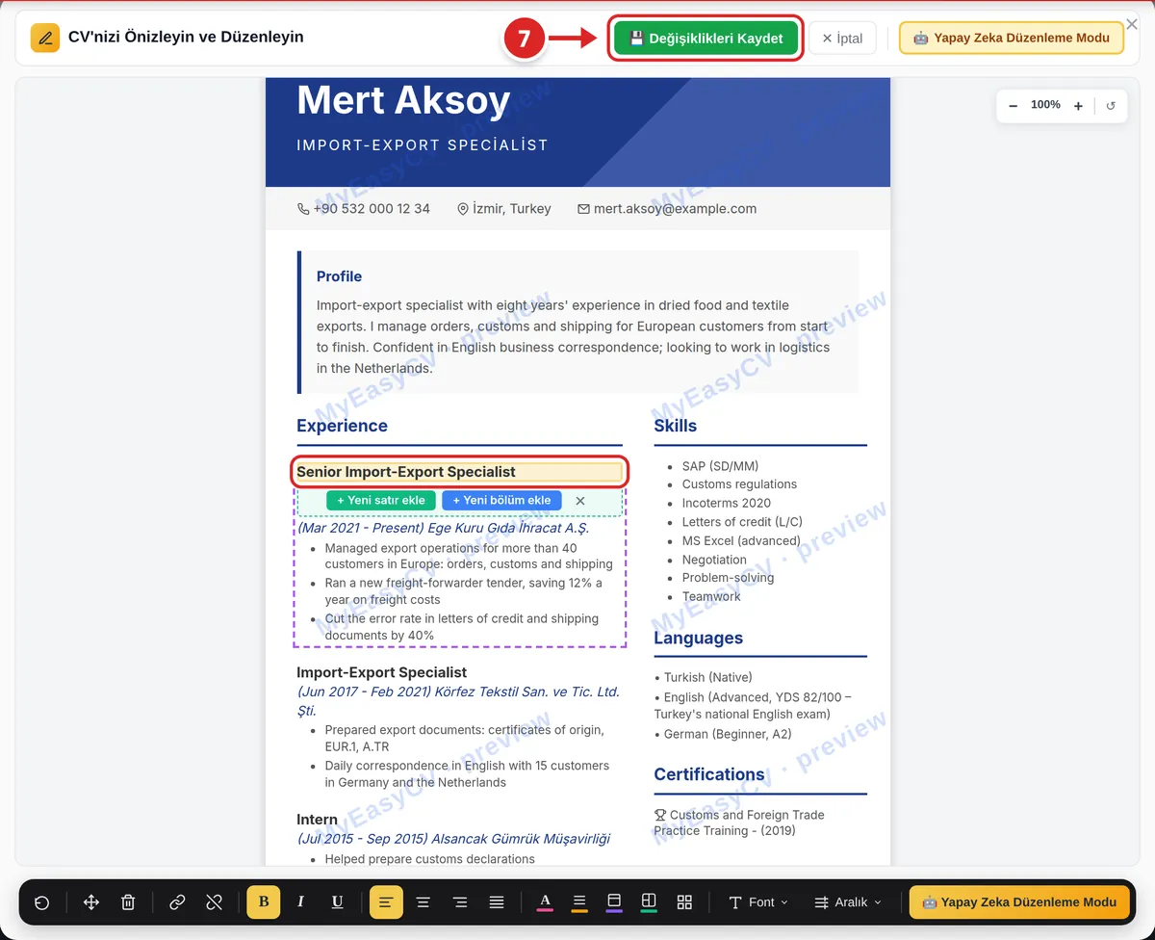Click the email mert.aksoy@example.com
This screenshot has width=1155, height=940.
[675, 209]
